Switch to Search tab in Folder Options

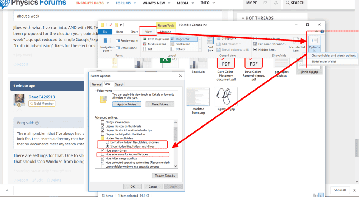119,84
